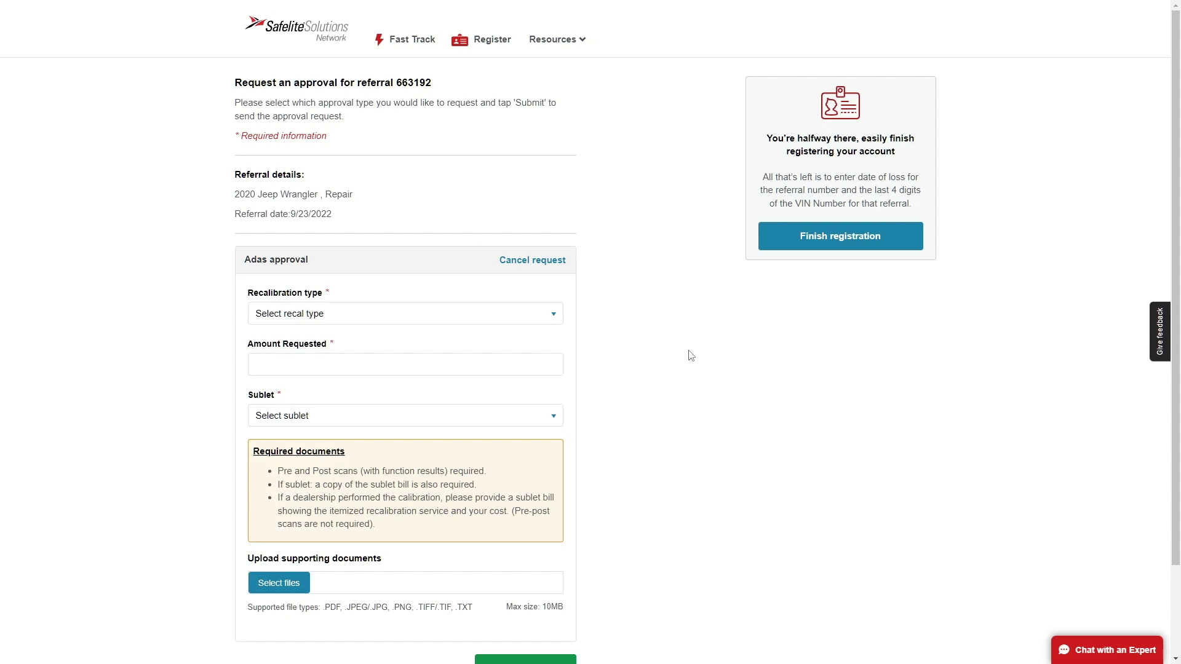Click the Safelite Solutions Network logo
Image resolution: width=1181 pixels, height=664 pixels.
296,28
